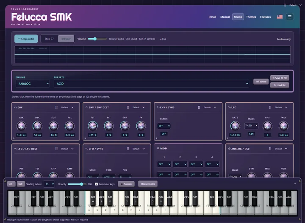Open the Starting octave dropdown showing F3
305x223 pixels.
[x=49, y=184]
